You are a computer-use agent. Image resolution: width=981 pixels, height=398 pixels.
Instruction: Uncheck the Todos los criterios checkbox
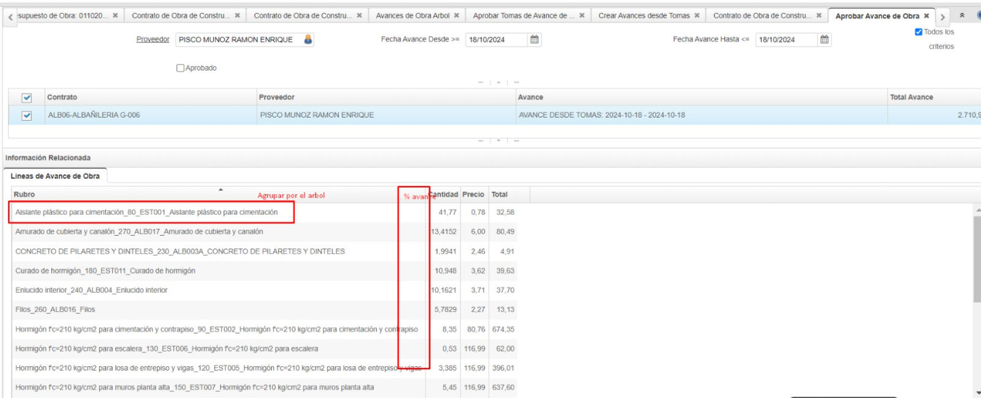pos(919,32)
